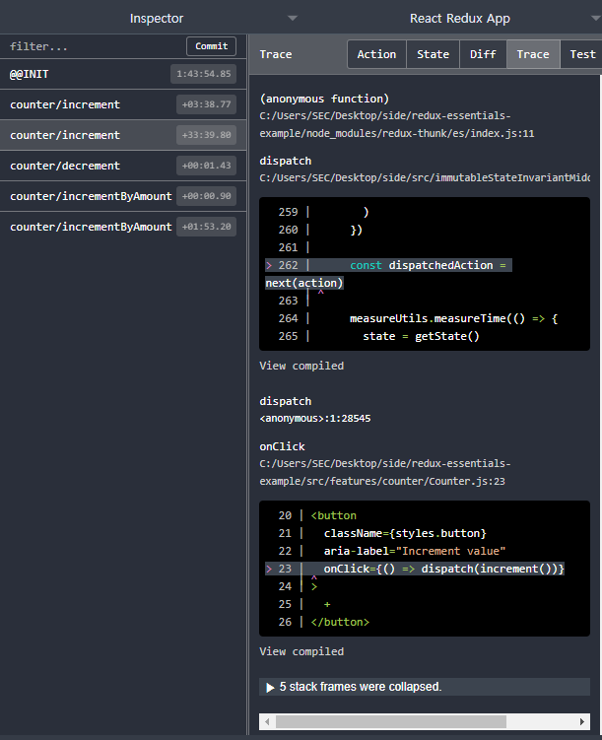
Task: Click the <anonymous>:1:28545 location
Action: [x=314, y=419]
